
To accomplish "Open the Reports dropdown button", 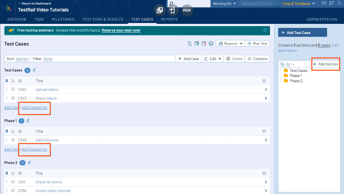I will click(231, 44).
